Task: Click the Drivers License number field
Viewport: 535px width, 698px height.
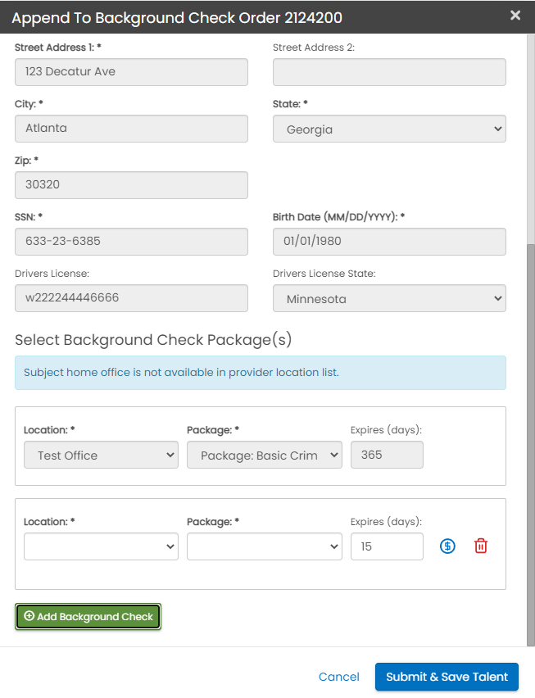Action: click(x=131, y=298)
